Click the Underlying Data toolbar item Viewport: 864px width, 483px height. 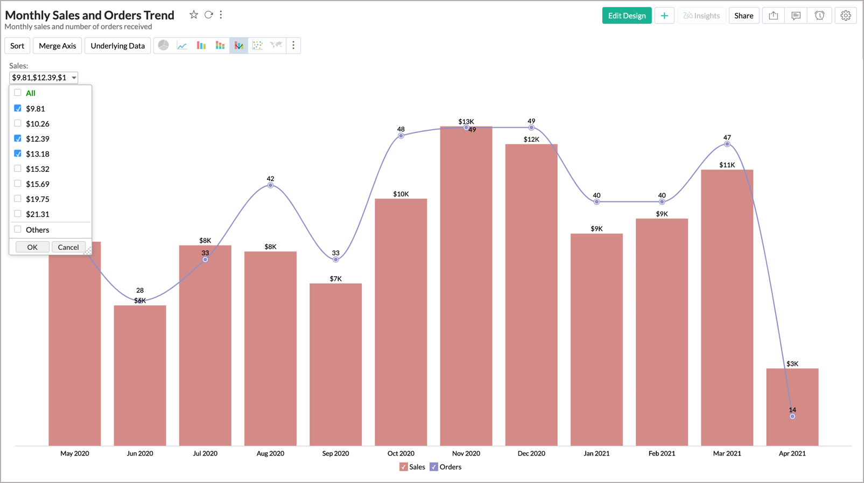117,46
